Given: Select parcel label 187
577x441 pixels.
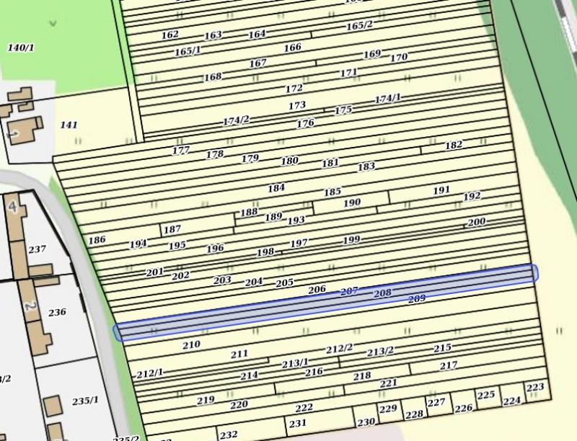Looking at the screenshot, I should [x=172, y=230].
